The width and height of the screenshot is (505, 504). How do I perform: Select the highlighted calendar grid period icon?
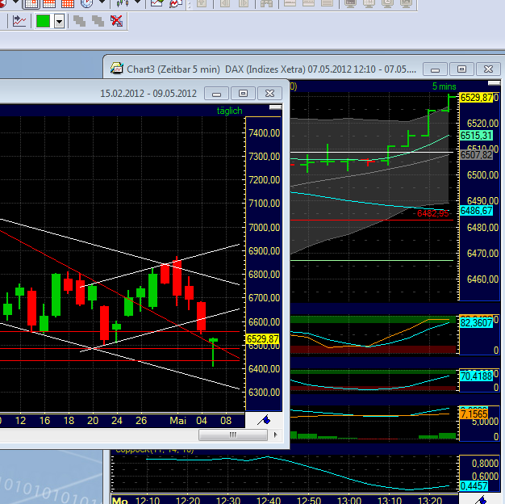pos(31,3)
